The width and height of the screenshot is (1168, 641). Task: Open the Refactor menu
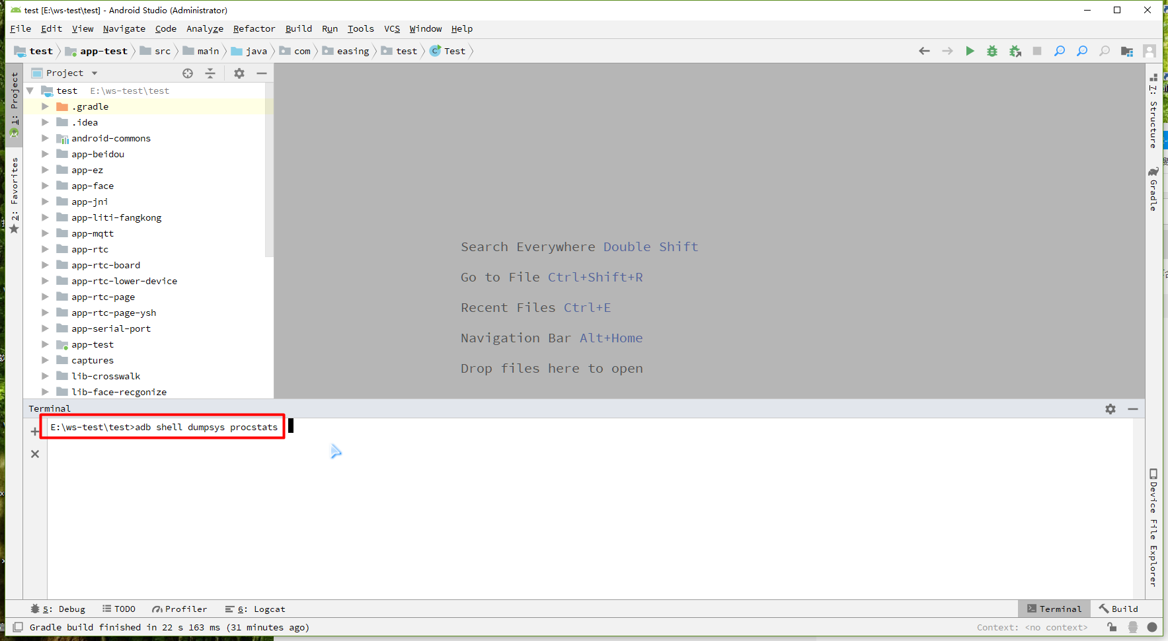254,29
